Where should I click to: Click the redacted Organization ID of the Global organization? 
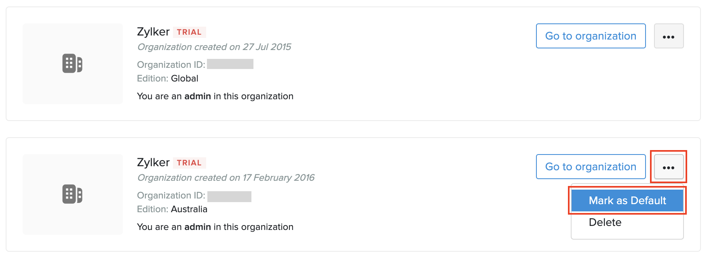pyautogui.click(x=230, y=64)
